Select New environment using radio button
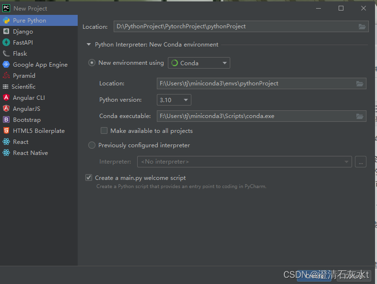 [x=92, y=63]
